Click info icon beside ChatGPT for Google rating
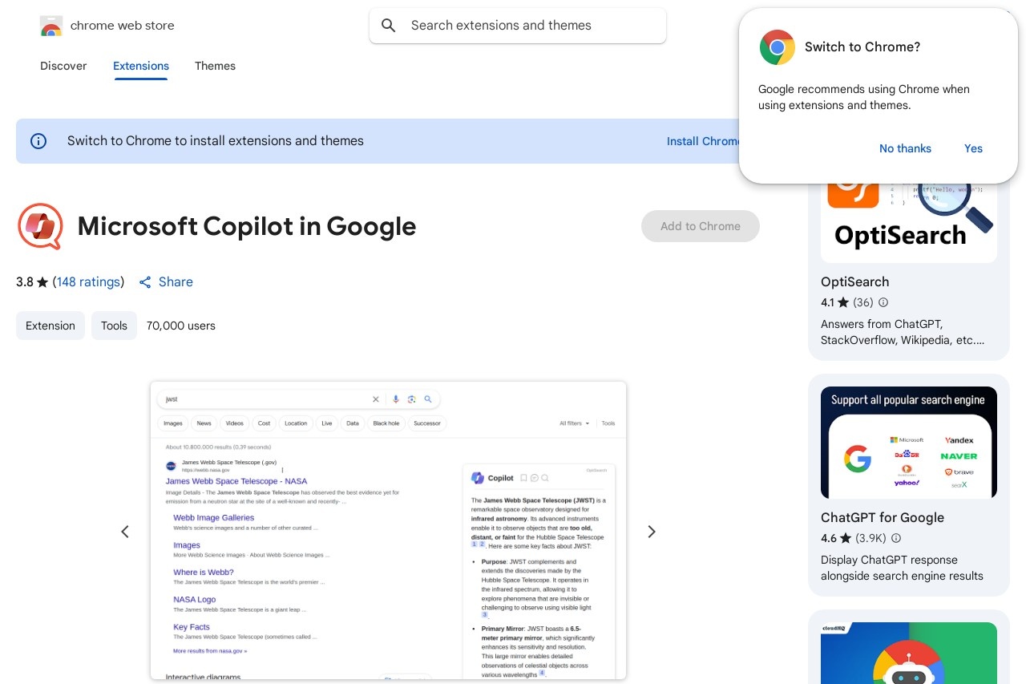 pos(896,539)
